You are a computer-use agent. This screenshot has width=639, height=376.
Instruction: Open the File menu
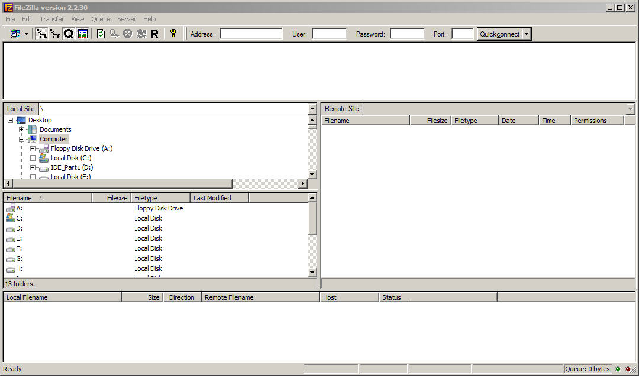(x=10, y=19)
